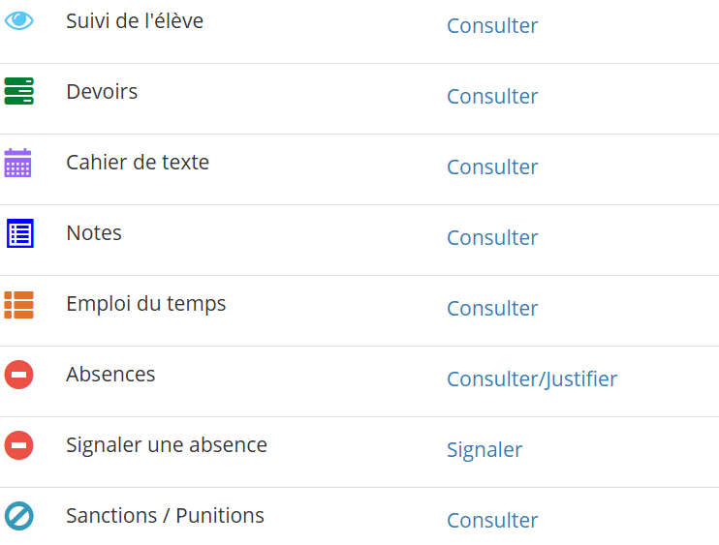Click the Signaler link to report absence
This screenshot has width=719, height=545.
coord(484,450)
